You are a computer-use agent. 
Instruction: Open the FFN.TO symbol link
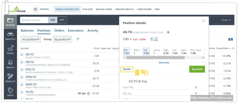(x=30, y=69)
